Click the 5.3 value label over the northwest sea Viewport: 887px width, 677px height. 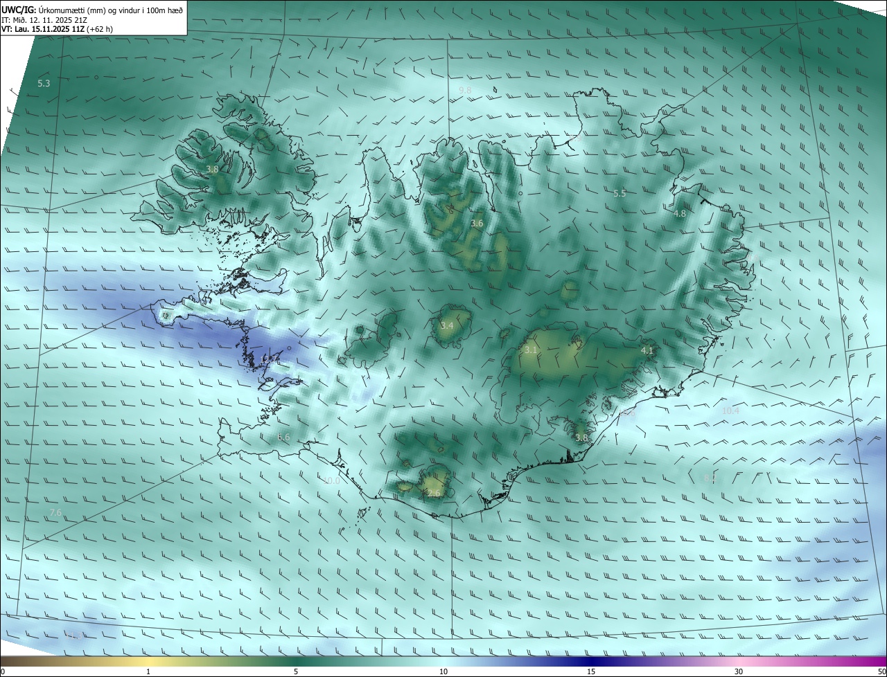click(44, 83)
